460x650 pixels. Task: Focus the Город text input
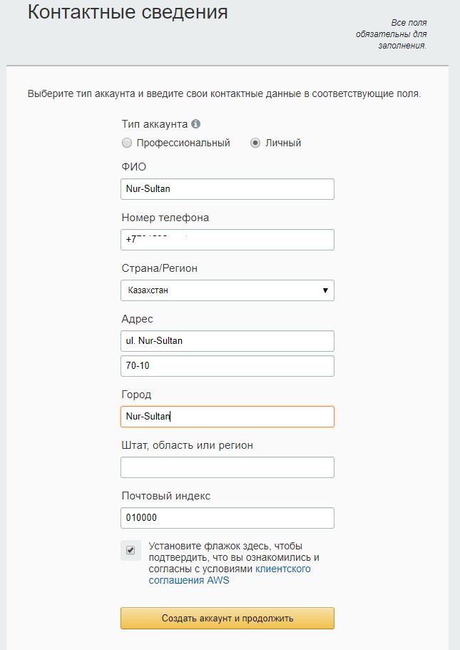point(227,417)
